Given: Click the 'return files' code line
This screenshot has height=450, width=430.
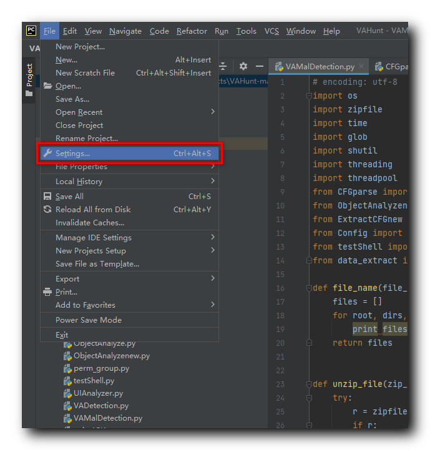Looking at the screenshot, I should pyautogui.click(x=362, y=343).
